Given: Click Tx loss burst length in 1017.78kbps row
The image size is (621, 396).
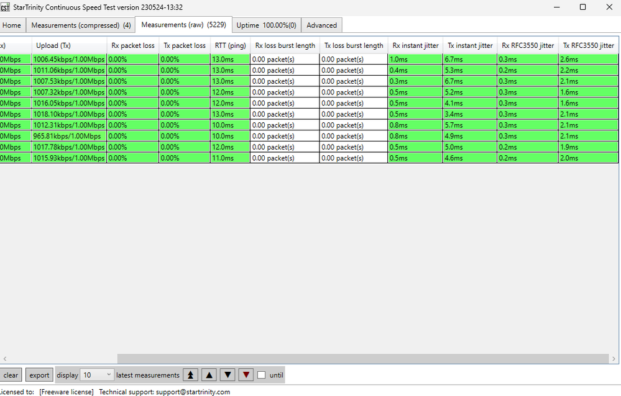Looking at the screenshot, I should (x=354, y=147).
